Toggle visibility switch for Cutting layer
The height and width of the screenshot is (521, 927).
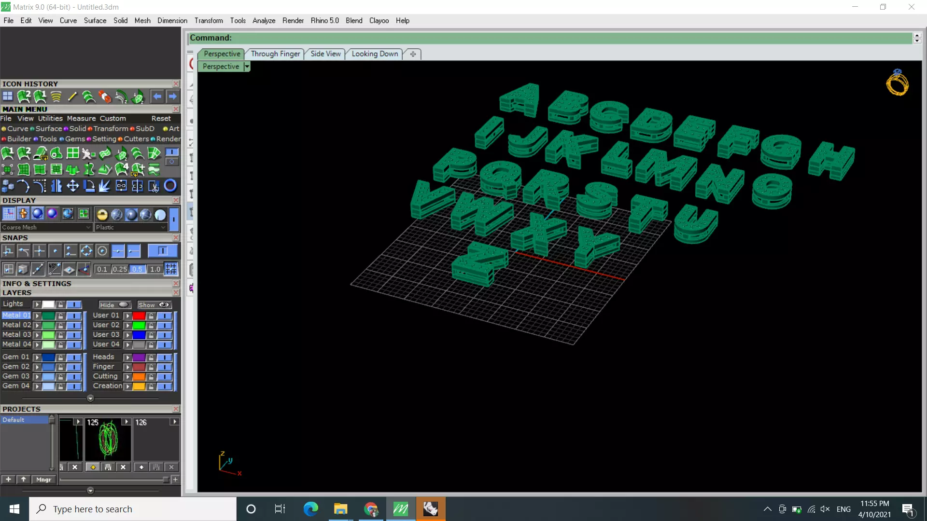[164, 377]
